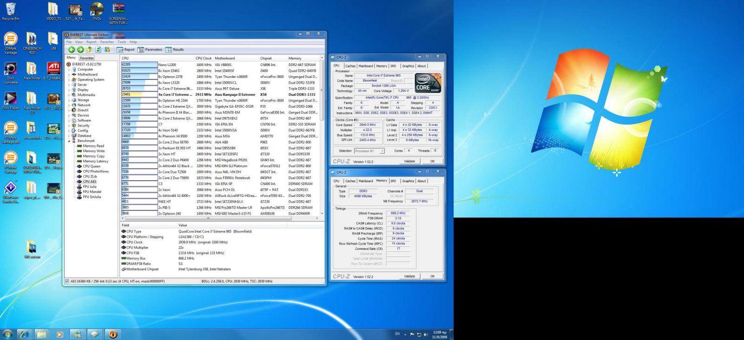
Task: Switch to the Favorites tab in EVEREST
Action: (x=87, y=58)
